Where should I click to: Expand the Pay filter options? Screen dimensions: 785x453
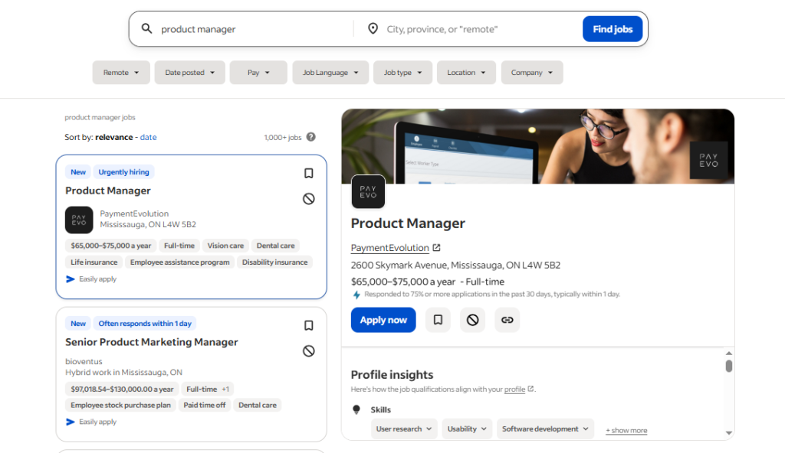258,72
